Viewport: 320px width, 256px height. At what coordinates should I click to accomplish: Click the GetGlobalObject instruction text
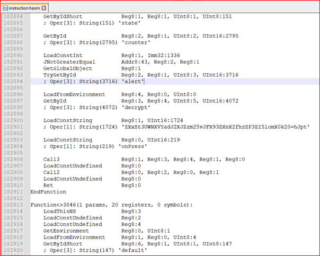point(68,68)
